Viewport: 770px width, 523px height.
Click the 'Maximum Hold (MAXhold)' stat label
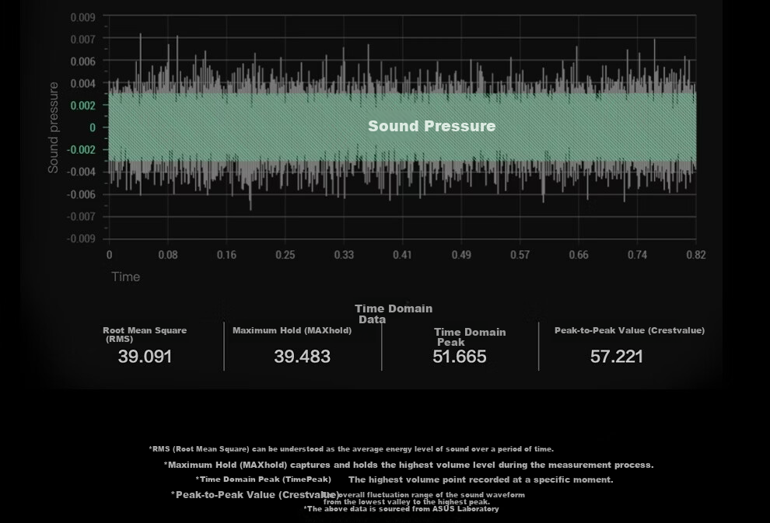point(292,331)
